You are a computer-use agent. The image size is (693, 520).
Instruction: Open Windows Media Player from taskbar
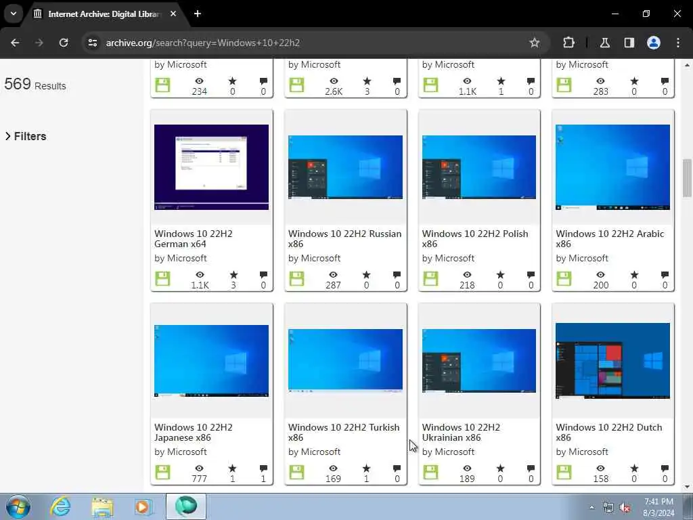[x=143, y=506]
